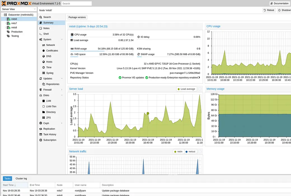
Task: Sort by the End Time column header
Action: coord(42,185)
